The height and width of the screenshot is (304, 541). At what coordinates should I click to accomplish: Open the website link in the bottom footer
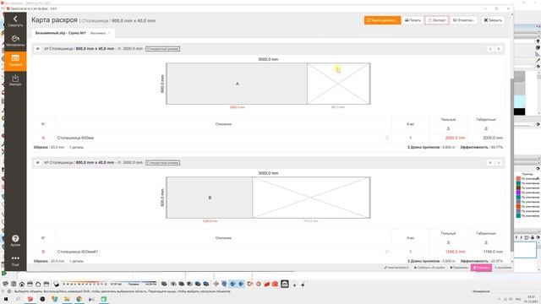point(396,268)
